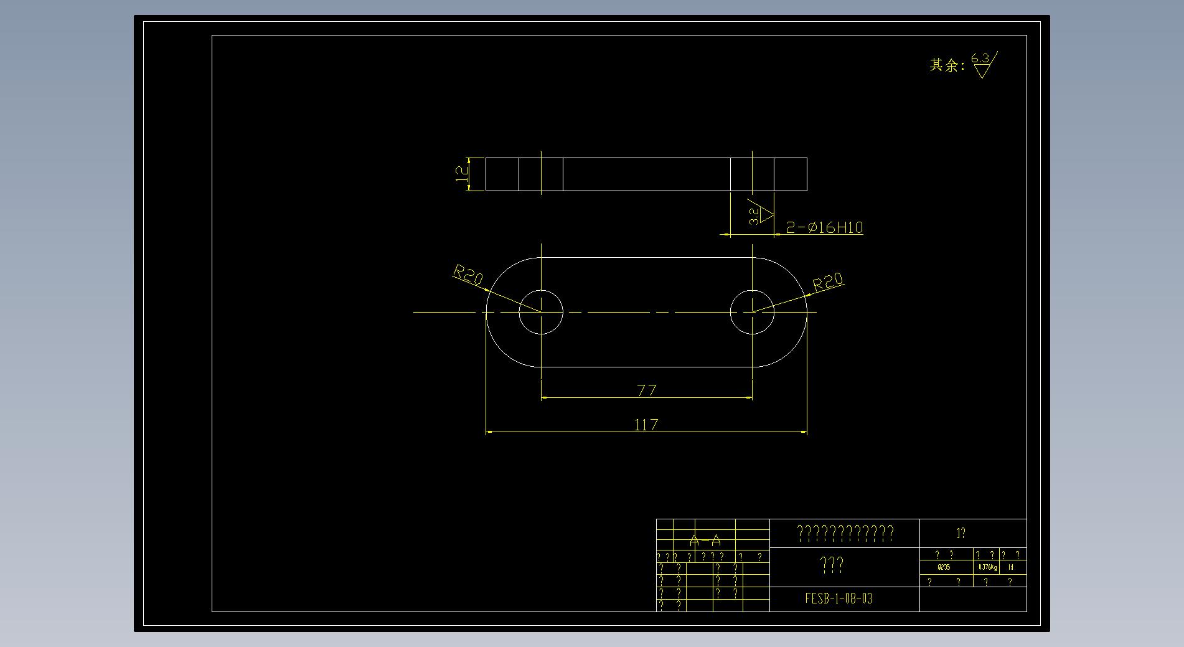Click the 0.376Kg weight cell

tap(987, 567)
